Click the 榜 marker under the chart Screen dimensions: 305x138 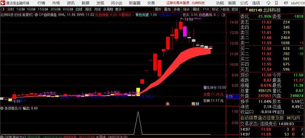[x=193, y=104]
